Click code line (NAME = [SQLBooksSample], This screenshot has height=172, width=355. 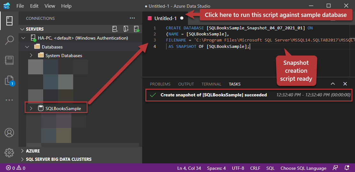(197, 34)
